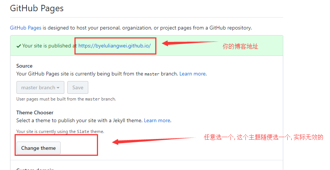
Task: Click the green checkmark published icon
Action: (x=19, y=46)
